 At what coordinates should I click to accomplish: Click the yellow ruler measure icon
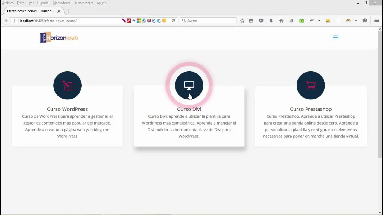click(328, 21)
